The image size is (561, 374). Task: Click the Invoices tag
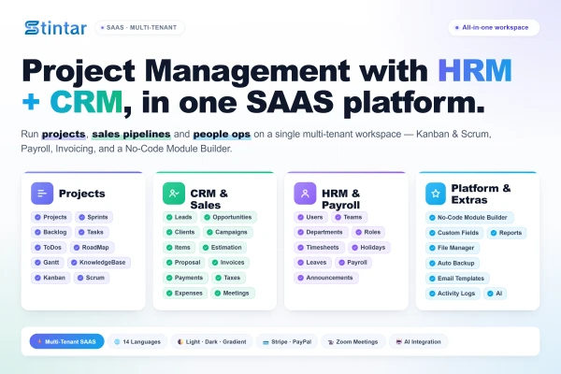click(229, 263)
